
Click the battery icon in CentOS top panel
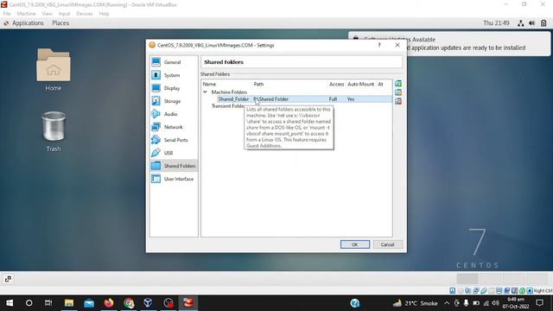(x=543, y=23)
